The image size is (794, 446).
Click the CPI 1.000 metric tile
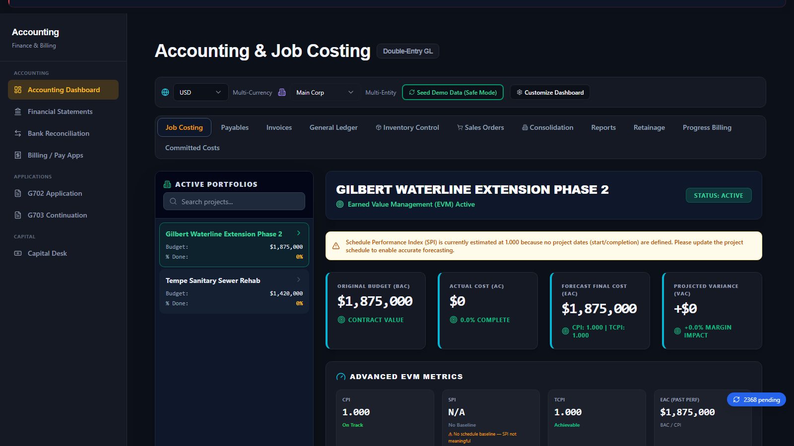[x=385, y=418]
